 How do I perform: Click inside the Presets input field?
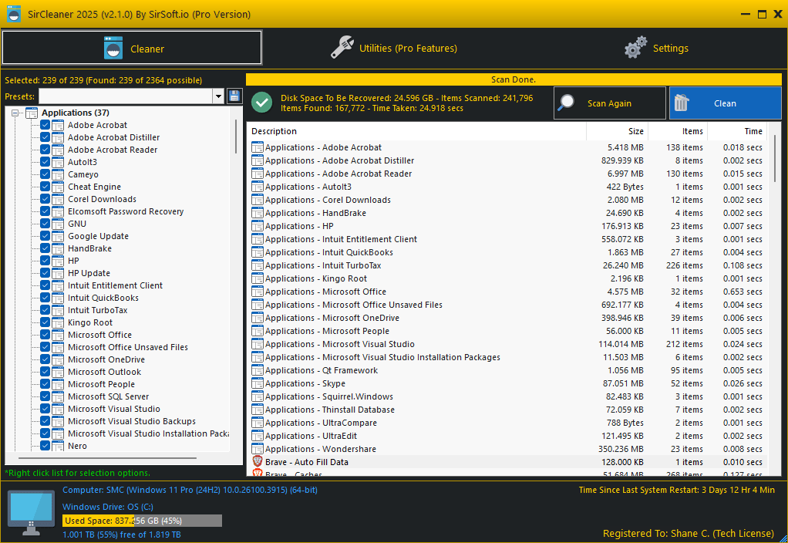tap(126, 96)
